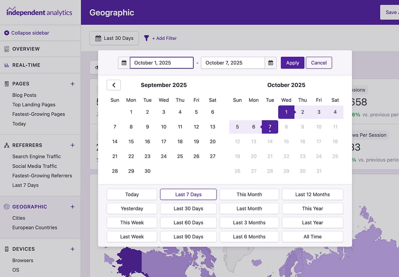The image size is (399, 277).
Task: Click the October 1, 2025 start date field
Action: click(161, 62)
